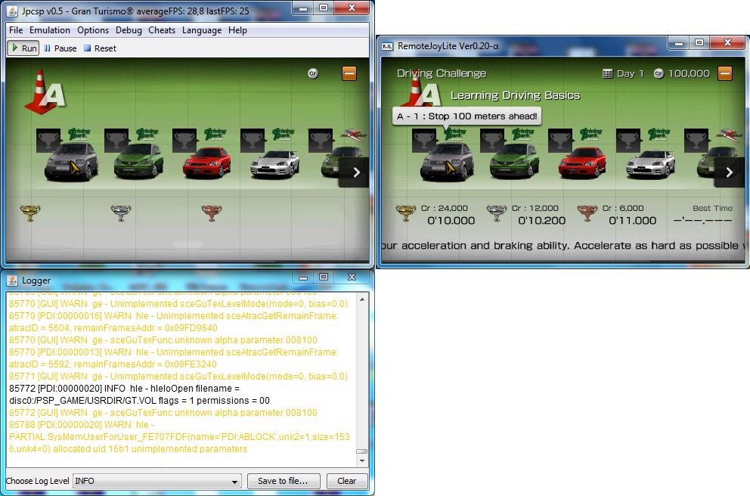Click the Logger scrollbar up arrow

[x=362, y=299]
